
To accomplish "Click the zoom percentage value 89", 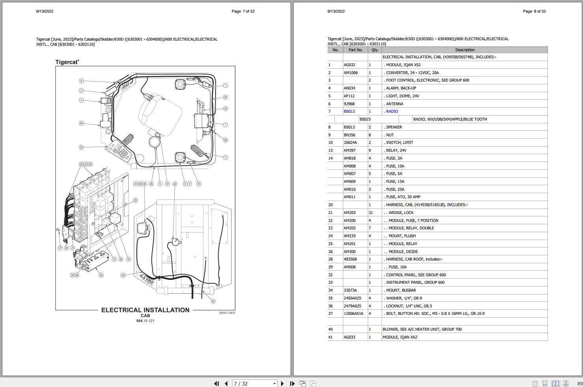I will pyautogui.click(x=580, y=384).
